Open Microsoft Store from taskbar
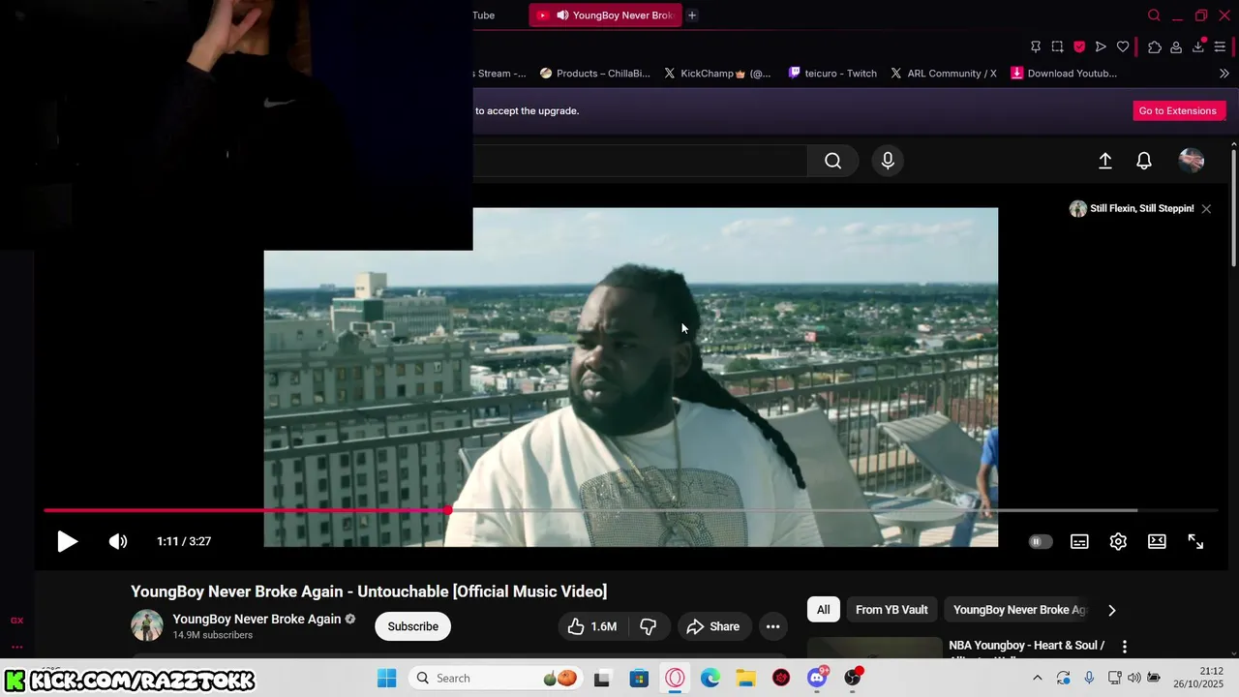The height and width of the screenshot is (697, 1239). 639,679
